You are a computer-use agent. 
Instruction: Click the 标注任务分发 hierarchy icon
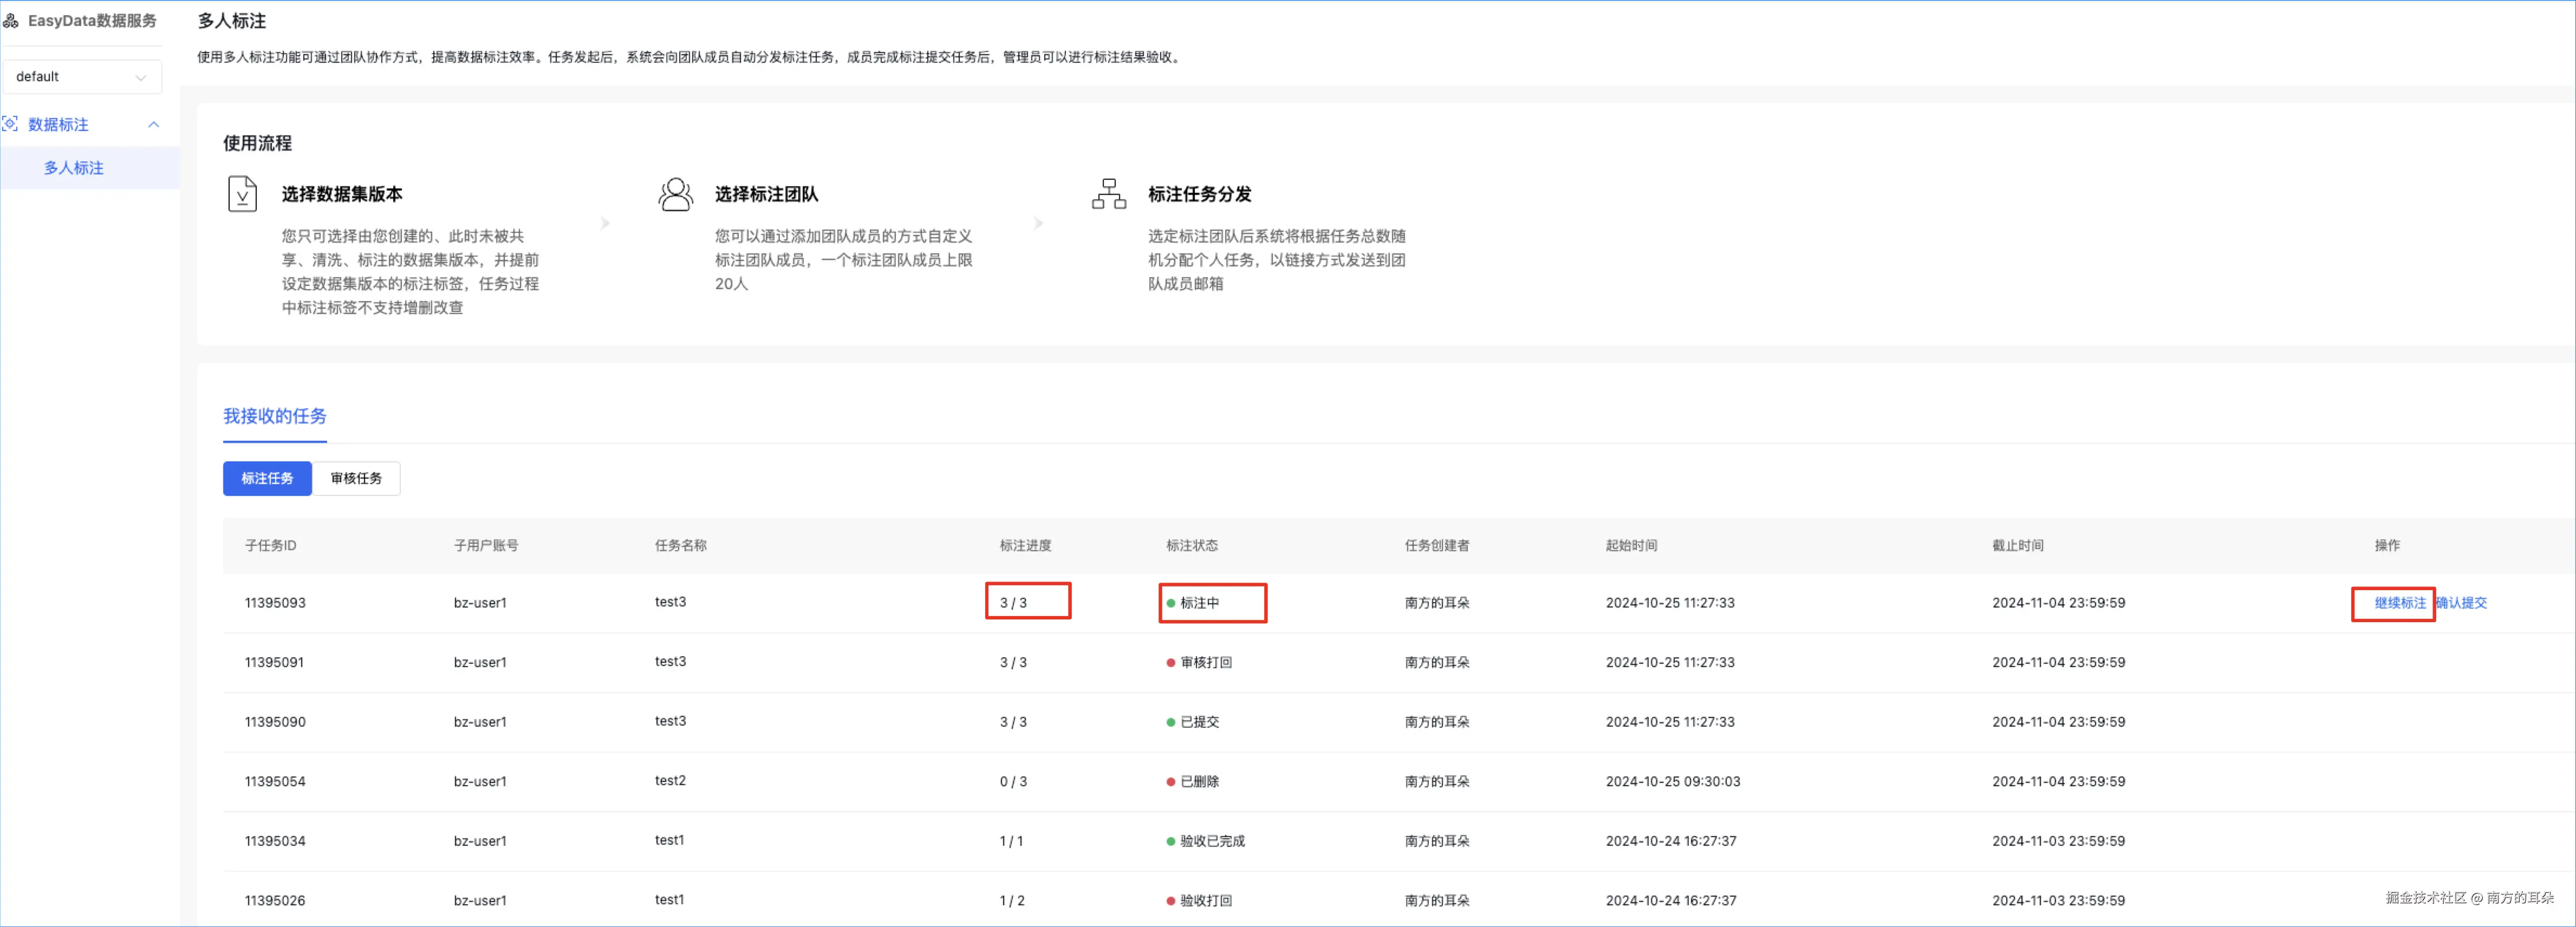1108,194
